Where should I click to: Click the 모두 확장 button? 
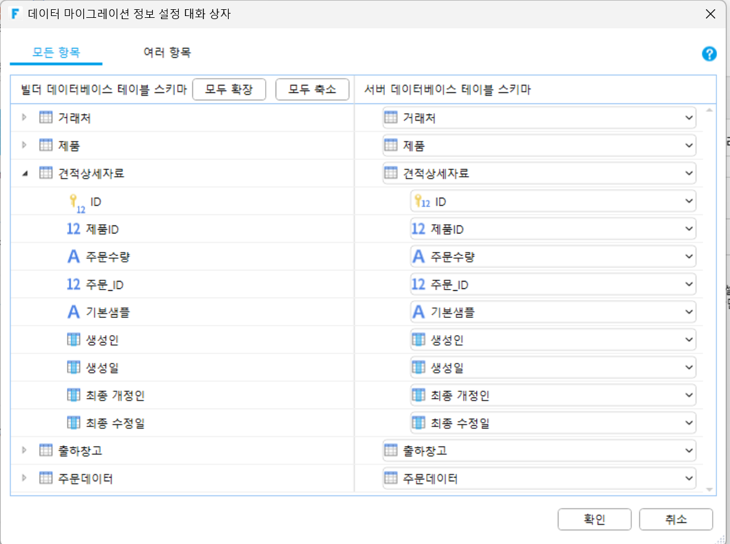click(x=229, y=89)
